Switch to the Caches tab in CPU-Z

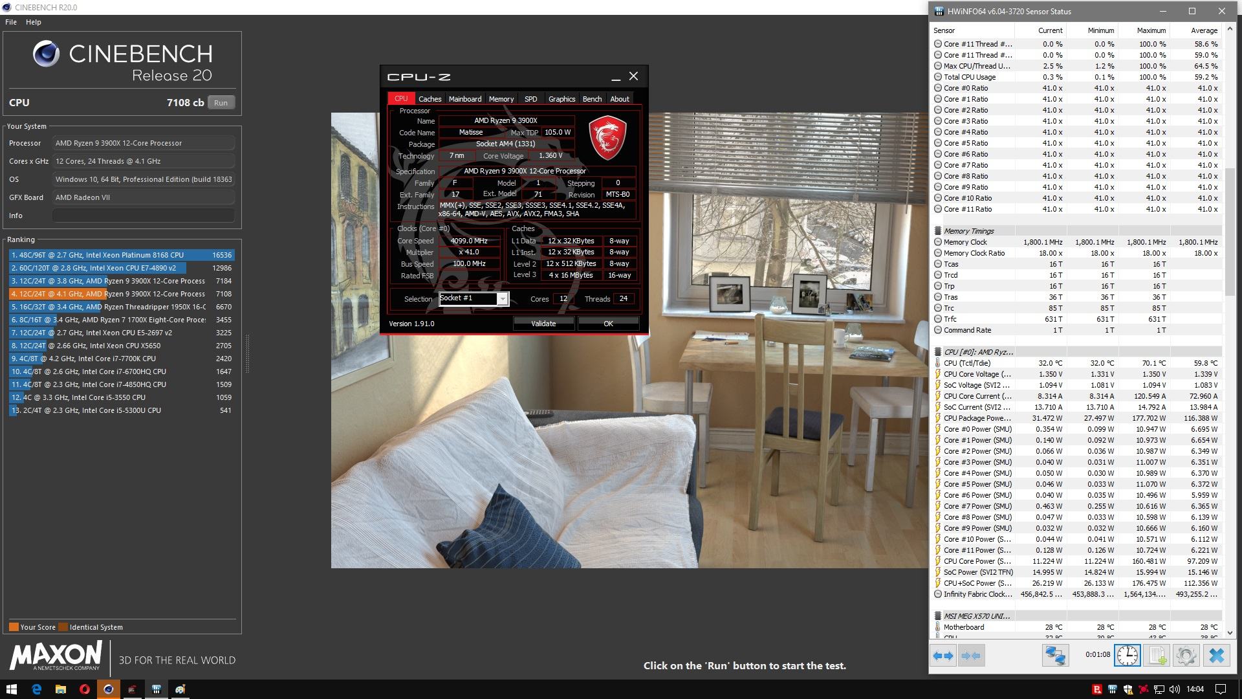(x=430, y=99)
